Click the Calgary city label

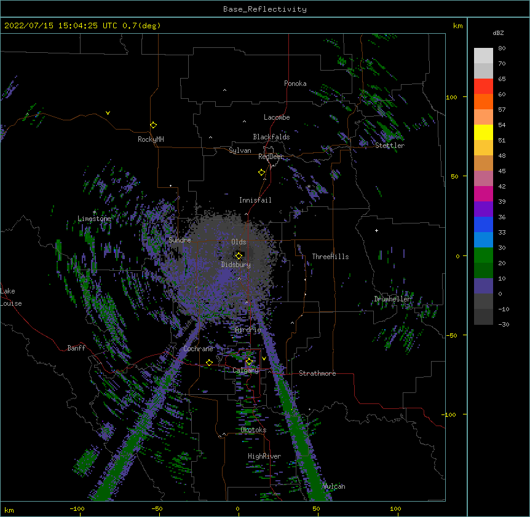245,370
